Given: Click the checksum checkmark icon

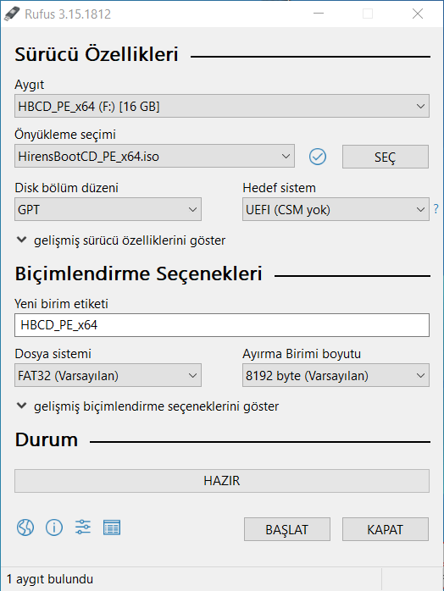Looking at the screenshot, I should coord(318,157).
